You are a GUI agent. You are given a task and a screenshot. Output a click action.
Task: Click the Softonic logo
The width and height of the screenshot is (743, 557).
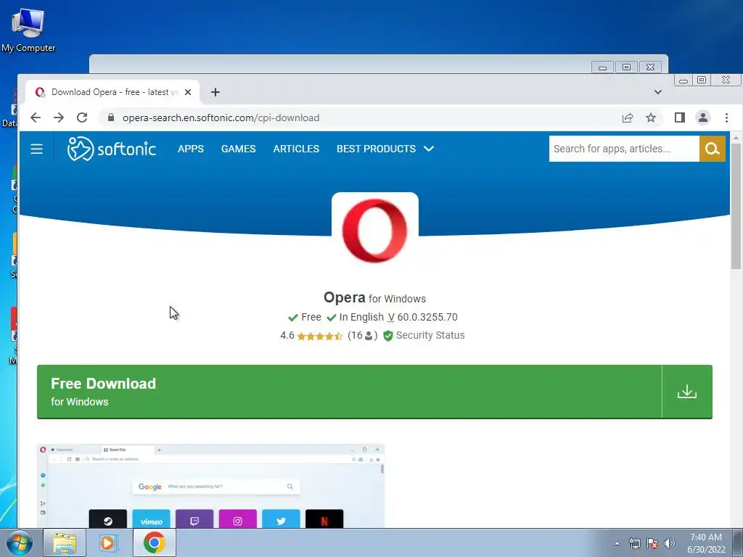coord(111,149)
